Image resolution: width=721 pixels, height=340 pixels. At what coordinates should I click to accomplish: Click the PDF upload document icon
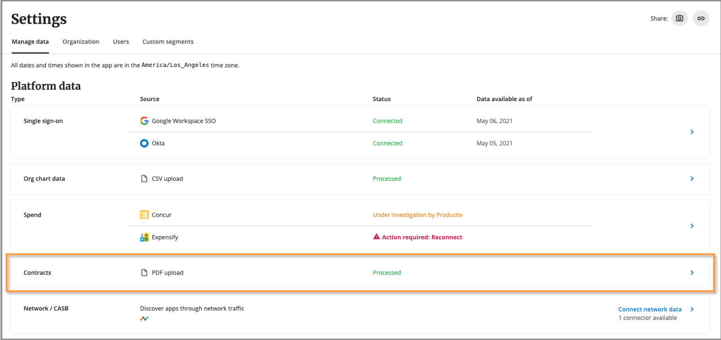click(144, 273)
